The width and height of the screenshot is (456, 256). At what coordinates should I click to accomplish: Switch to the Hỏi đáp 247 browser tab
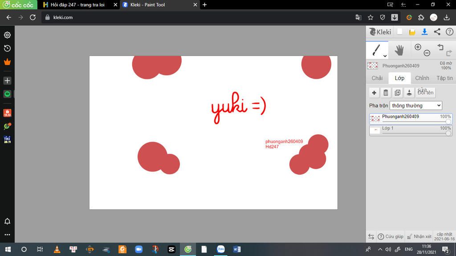(x=77, y=4)
